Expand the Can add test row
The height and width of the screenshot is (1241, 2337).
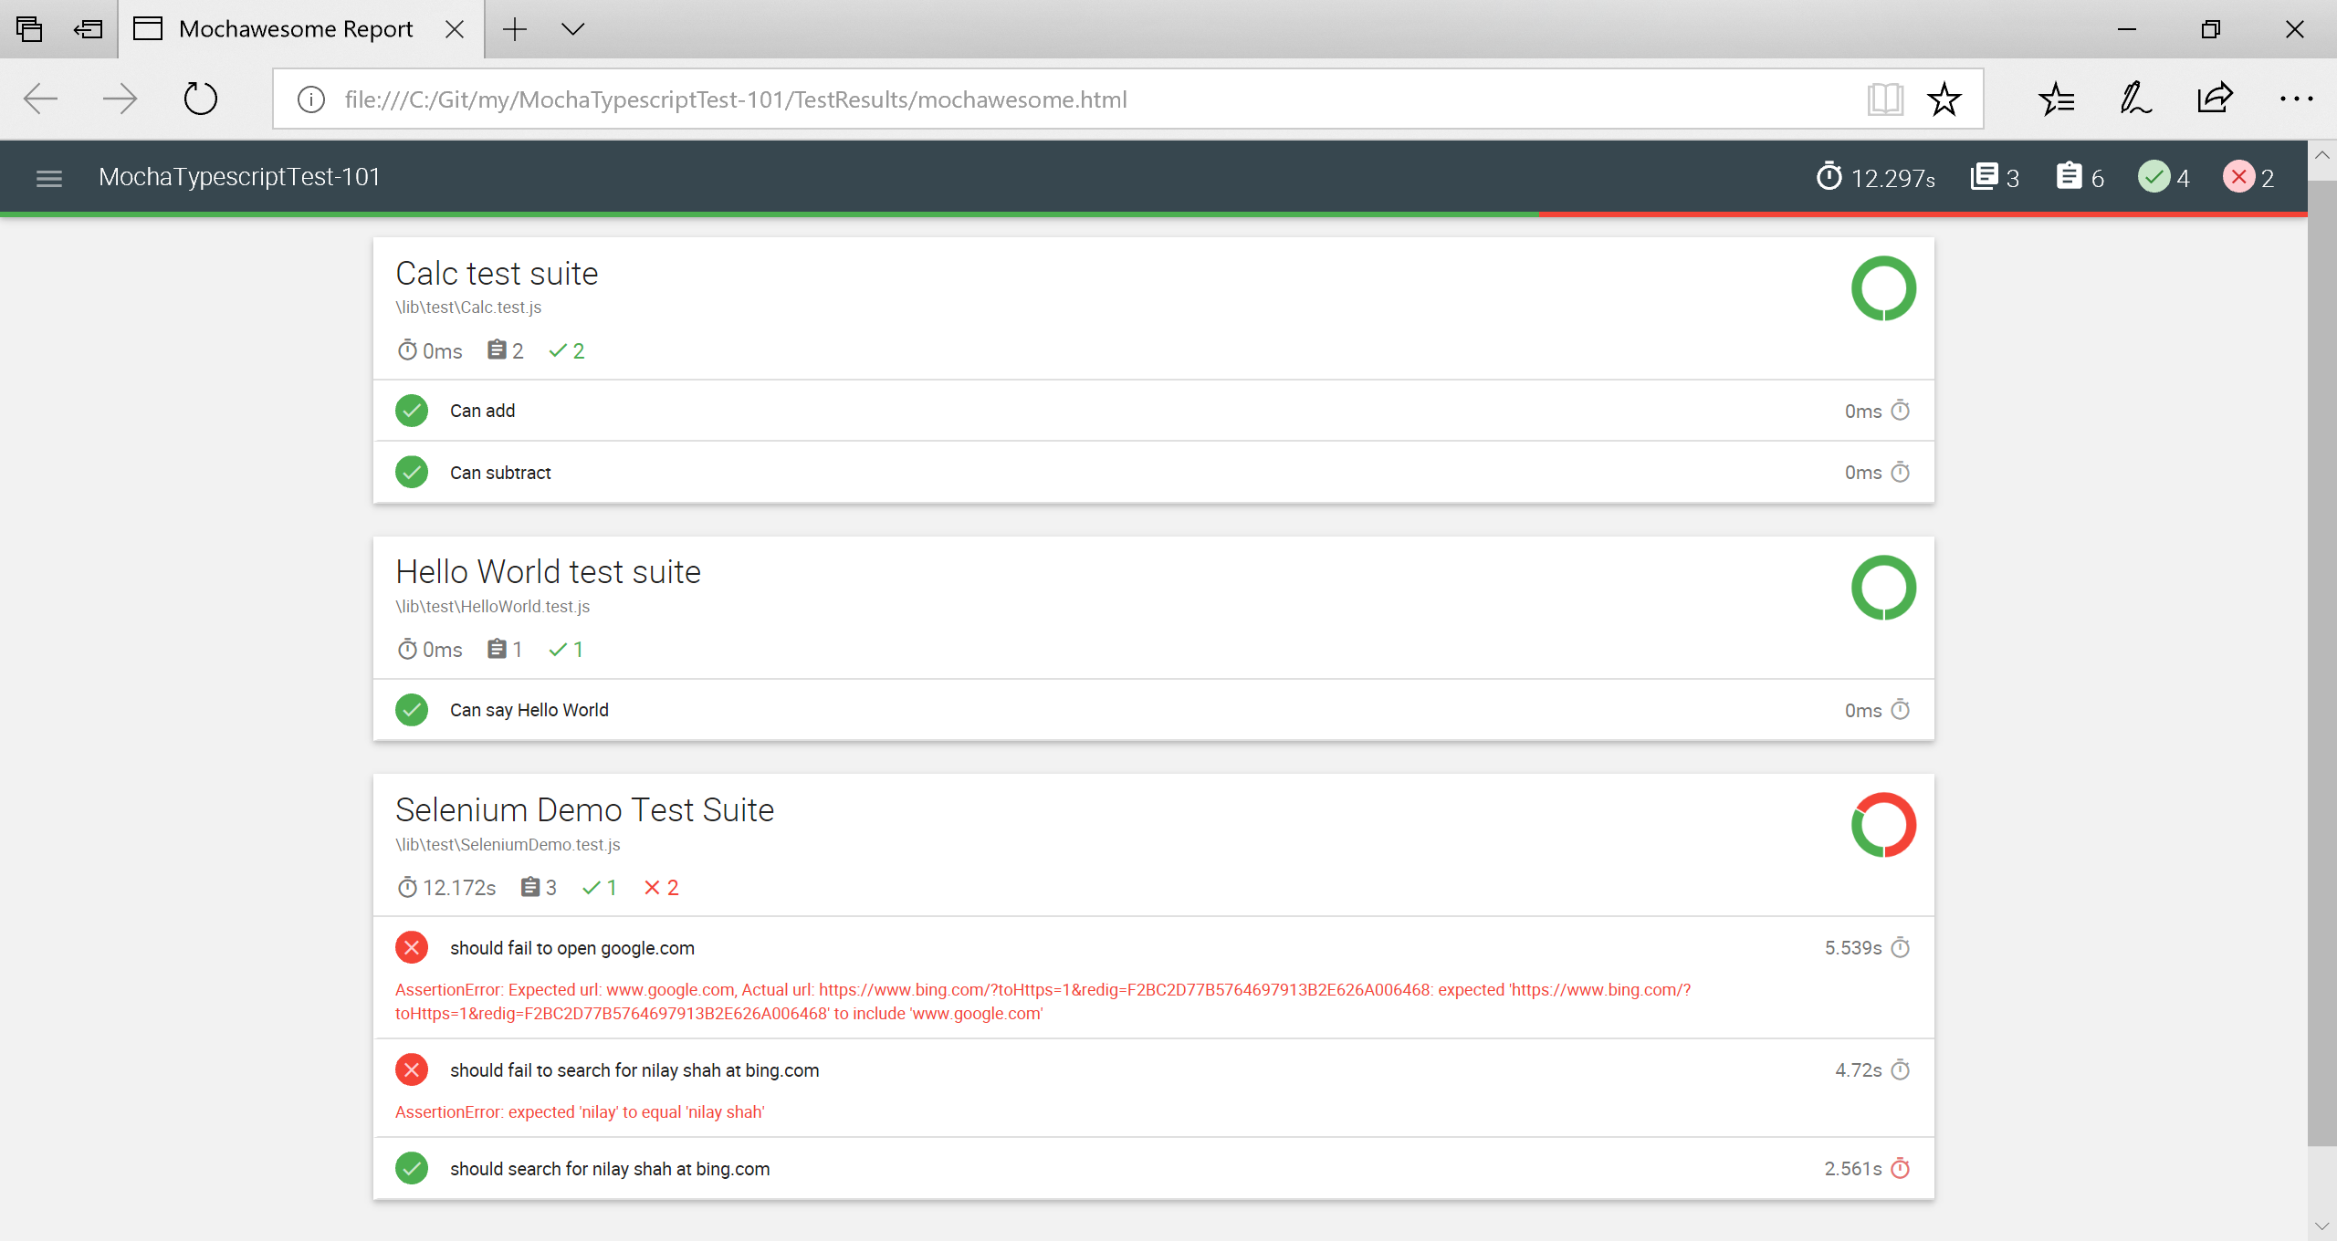(1153, 411)
